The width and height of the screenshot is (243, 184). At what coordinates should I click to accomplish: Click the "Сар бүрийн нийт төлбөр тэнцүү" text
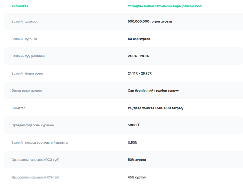(153, 90)
